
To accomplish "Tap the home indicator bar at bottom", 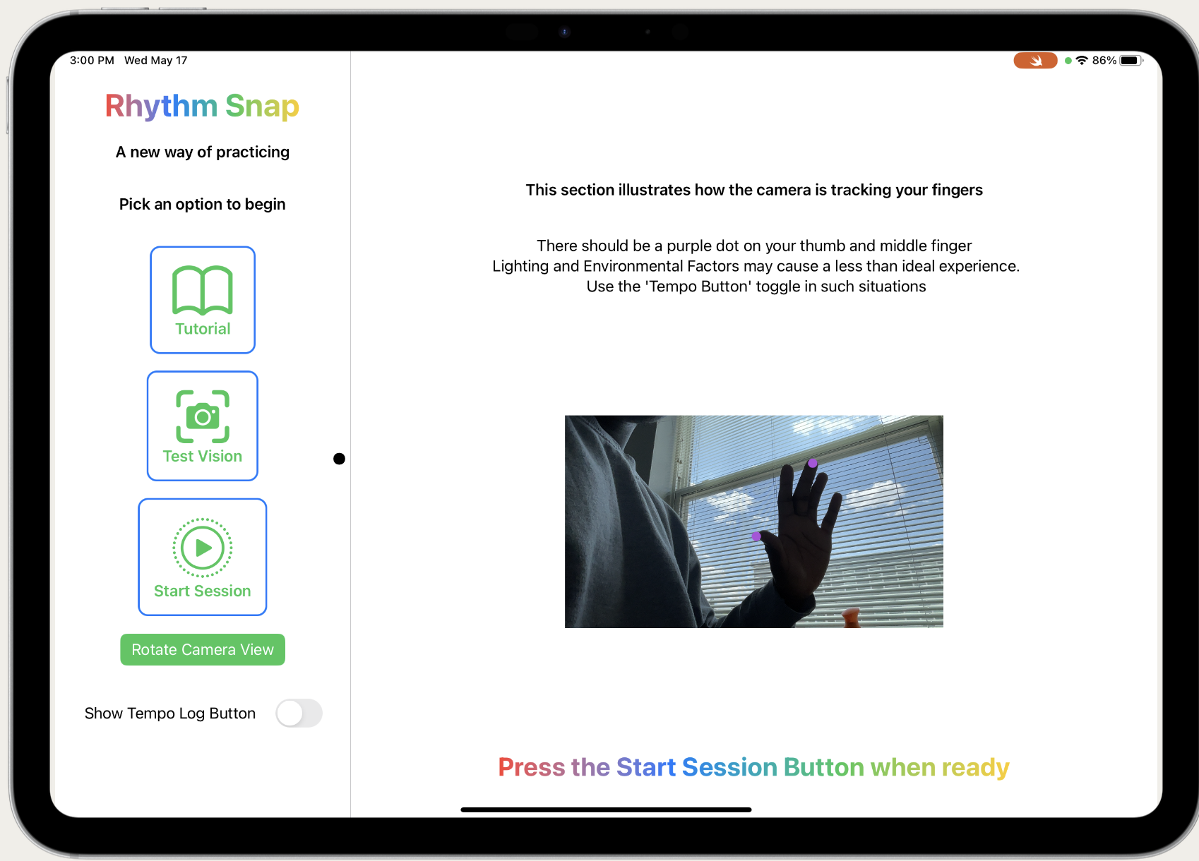I will (606, 809).
